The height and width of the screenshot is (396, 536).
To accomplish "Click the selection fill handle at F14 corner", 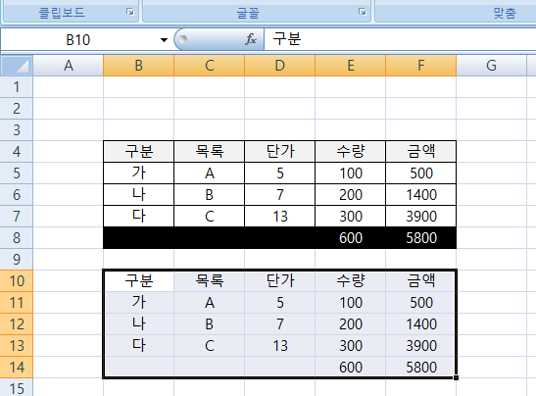I will tap(457, 377).
